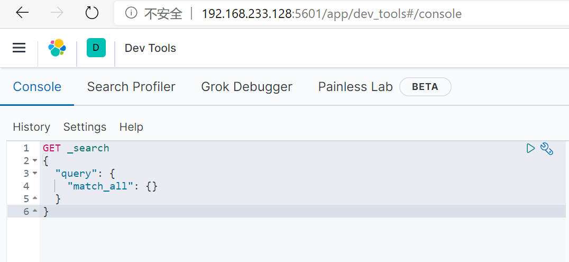Viewport: 569px width, 262px height.
Task: Go back with browser back arrow
Action: [x=22, y=13]
